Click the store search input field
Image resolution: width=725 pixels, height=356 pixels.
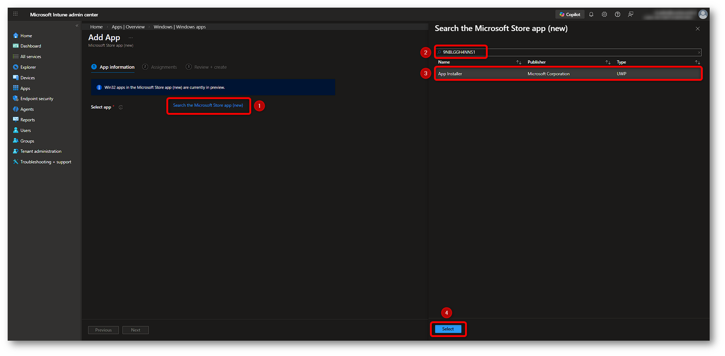568,52
